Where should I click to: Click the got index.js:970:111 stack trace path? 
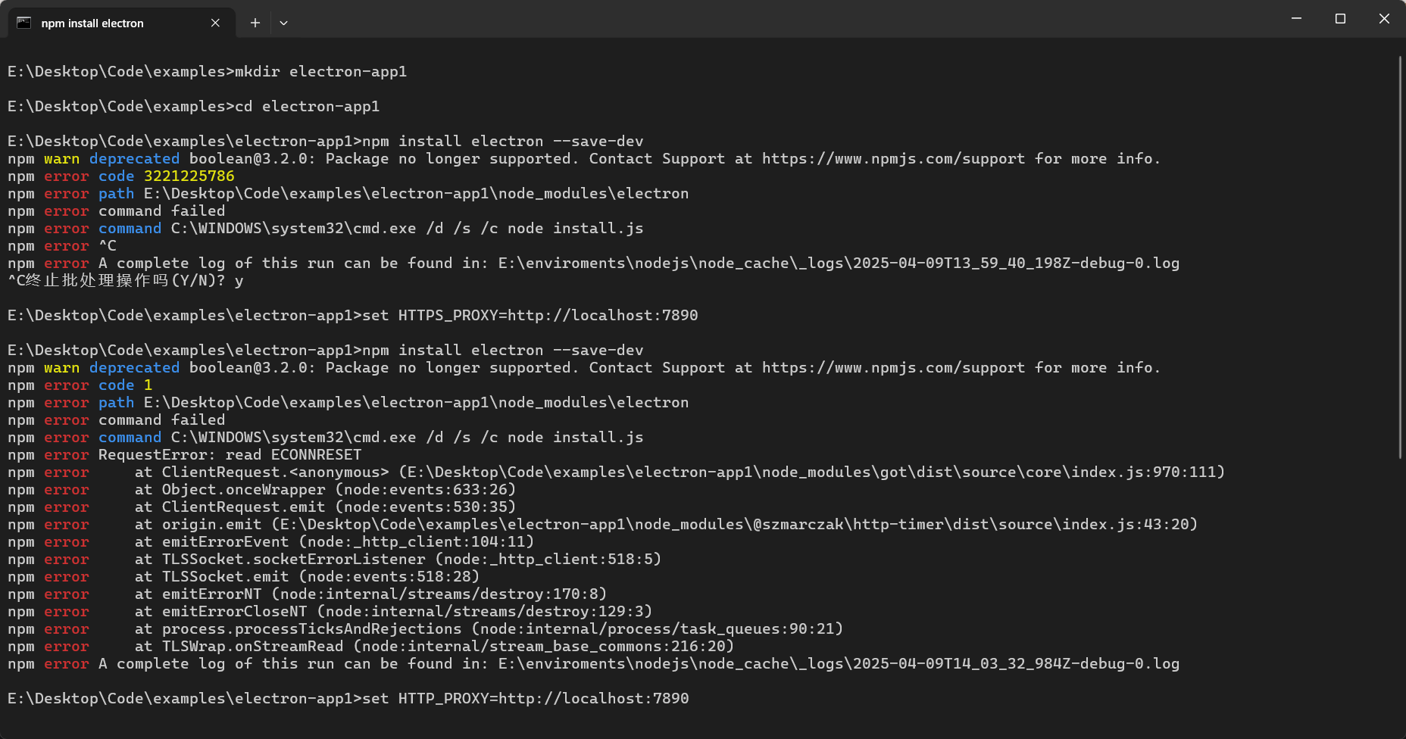pos(811,472)
